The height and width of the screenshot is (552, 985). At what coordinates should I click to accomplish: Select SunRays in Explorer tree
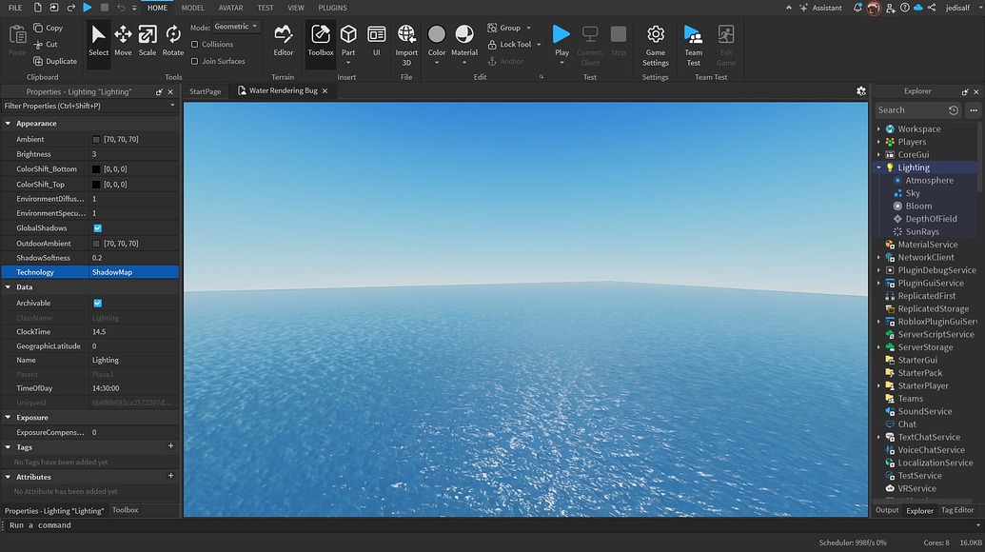[921, 231]
